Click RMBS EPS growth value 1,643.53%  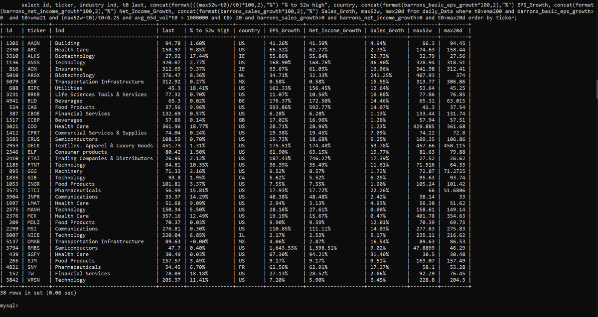(283, 248)
